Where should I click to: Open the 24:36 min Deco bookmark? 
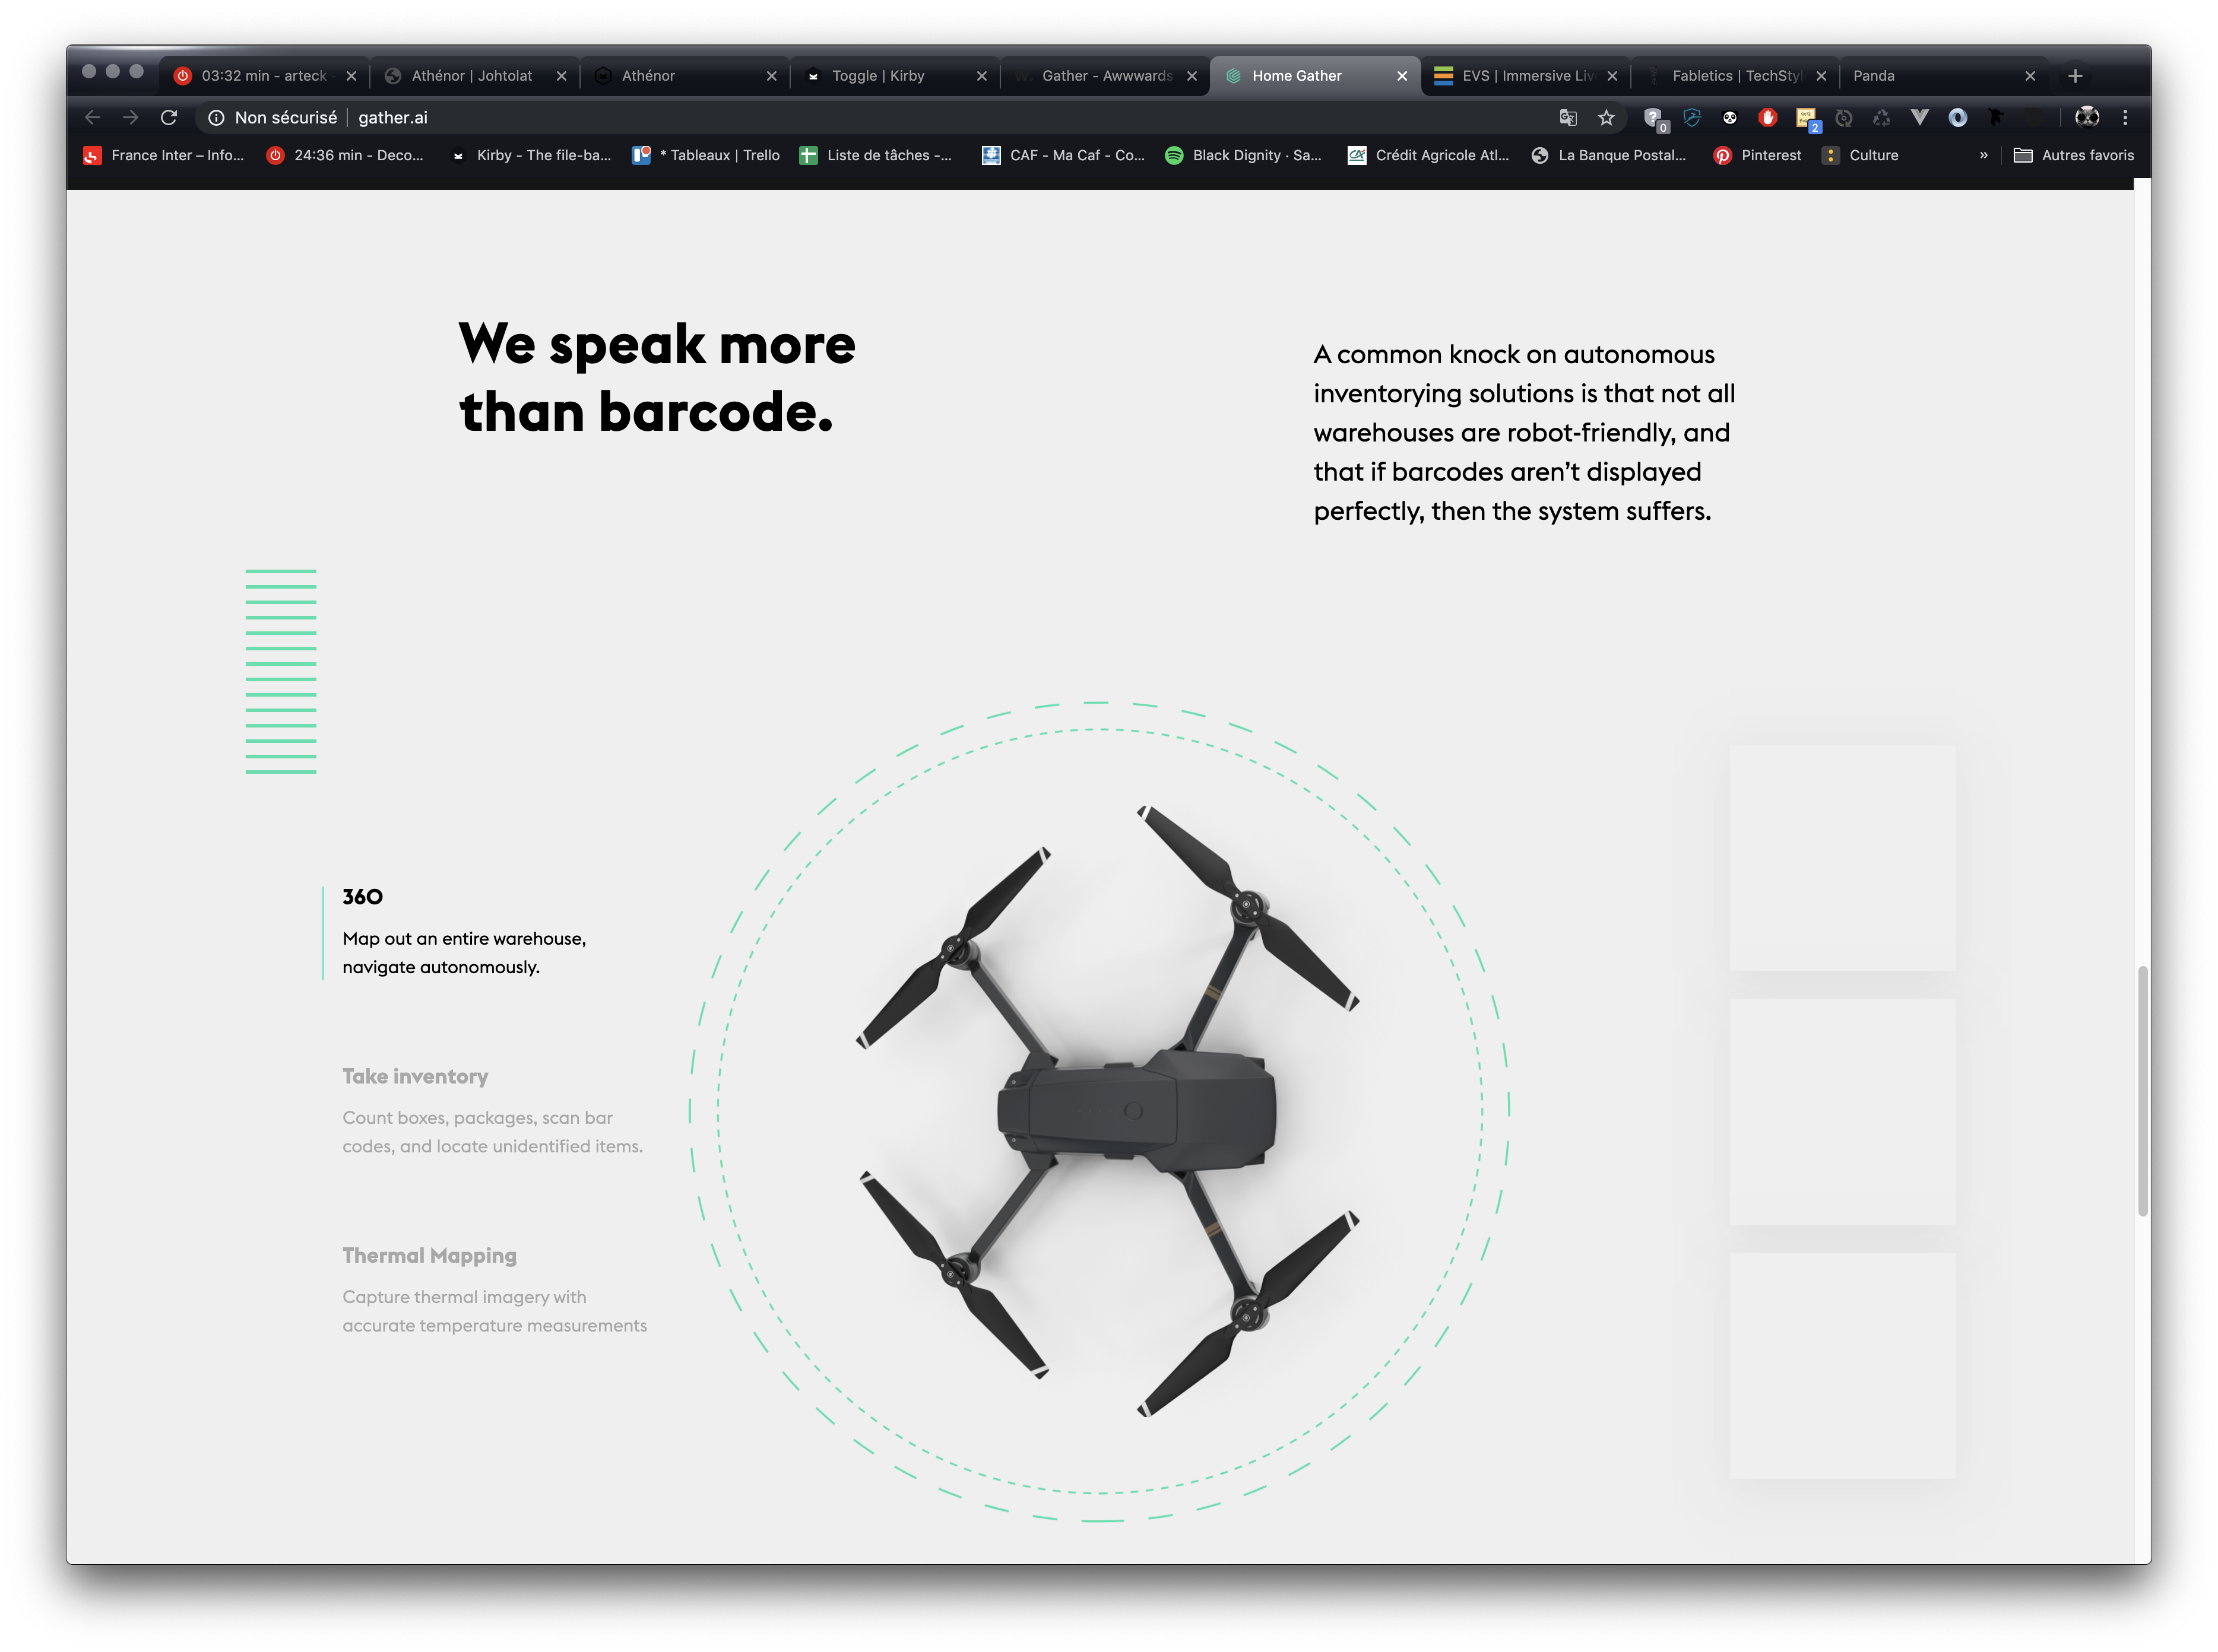point(345,156)
